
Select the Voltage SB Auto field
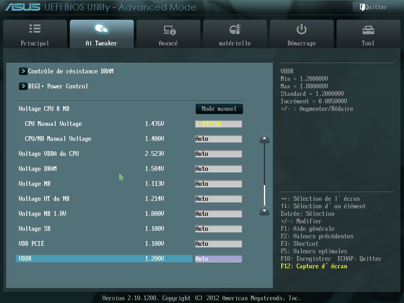tap(219, 228)
